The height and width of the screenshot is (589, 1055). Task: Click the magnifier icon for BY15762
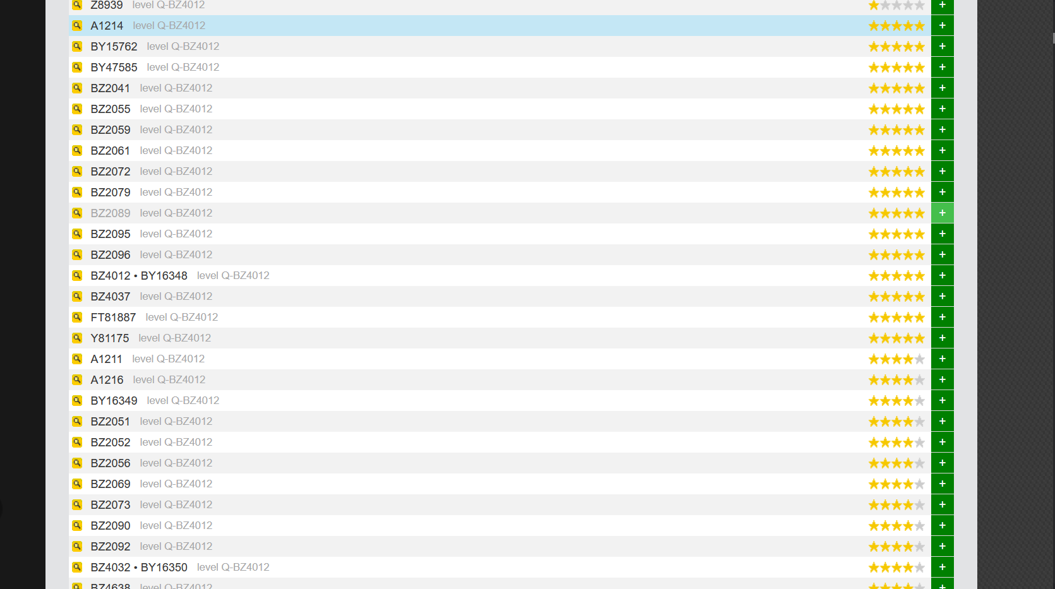pyautogui.click(x=77, y=47)
